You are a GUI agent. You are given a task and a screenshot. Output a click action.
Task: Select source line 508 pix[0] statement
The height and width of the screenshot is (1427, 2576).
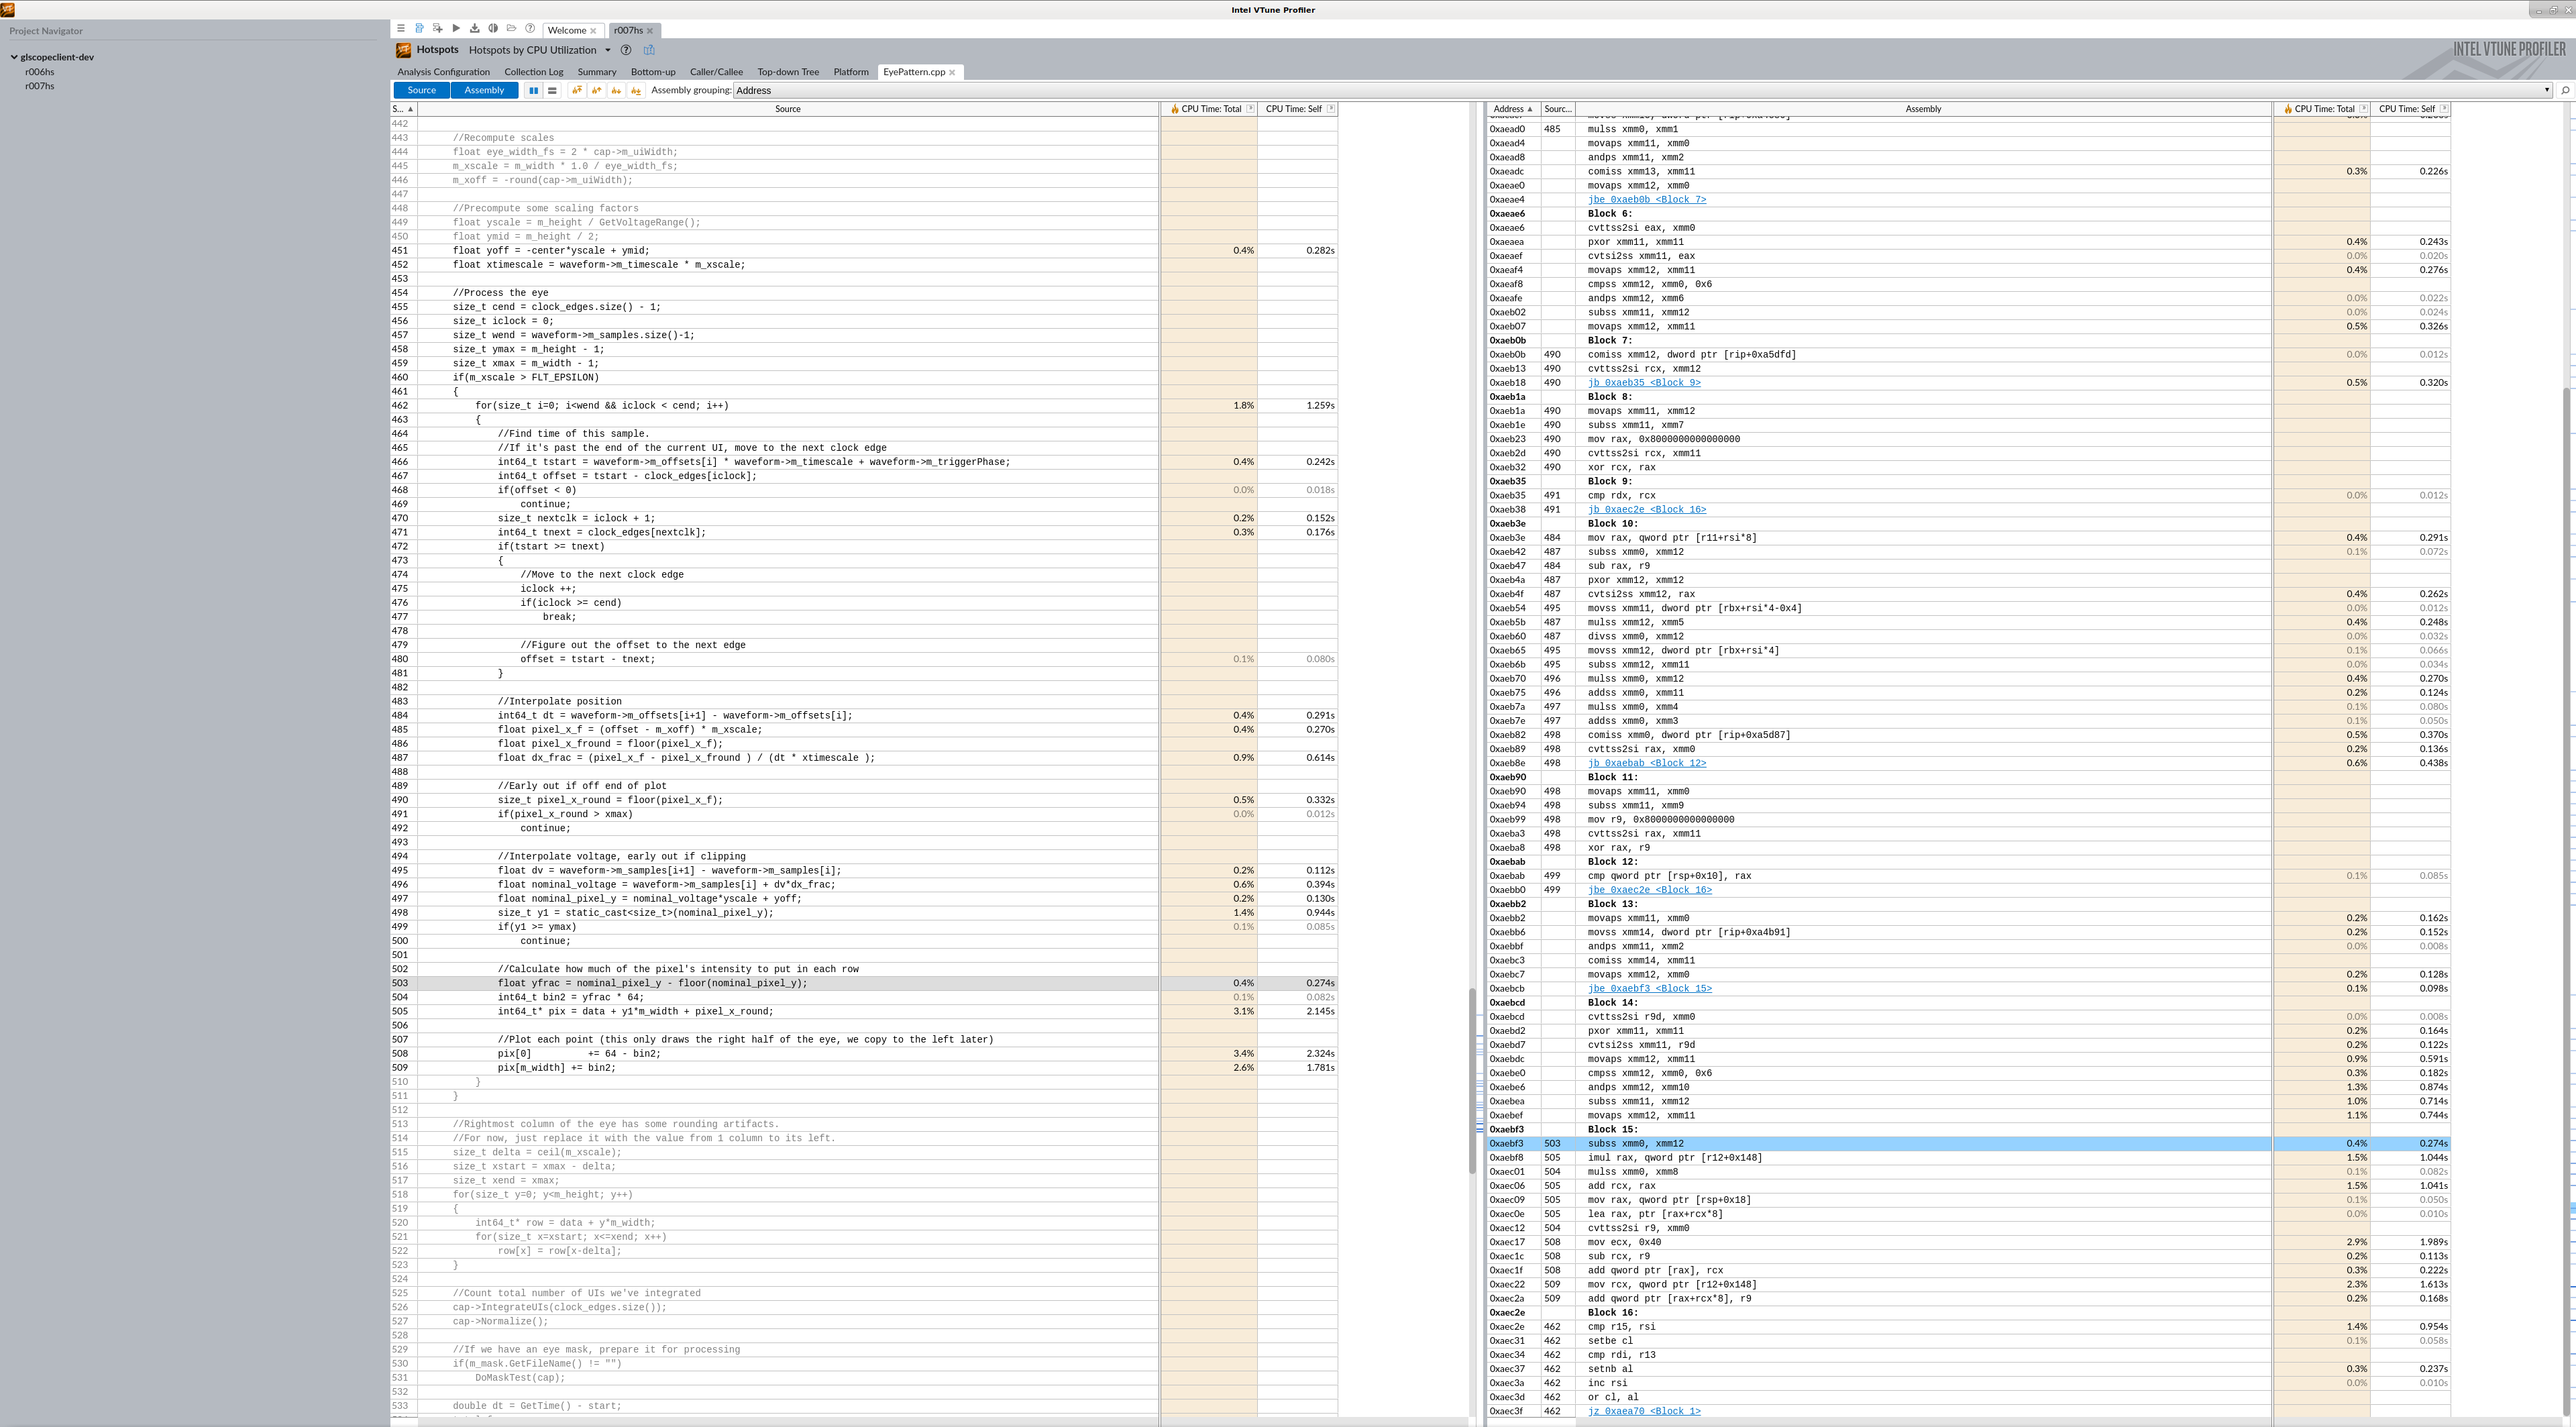pos(864,1054)
